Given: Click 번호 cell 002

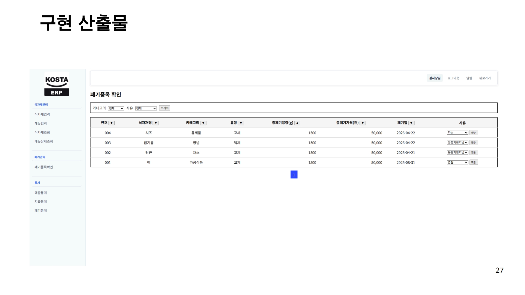Looking at the screenshot, I should 108,153.
